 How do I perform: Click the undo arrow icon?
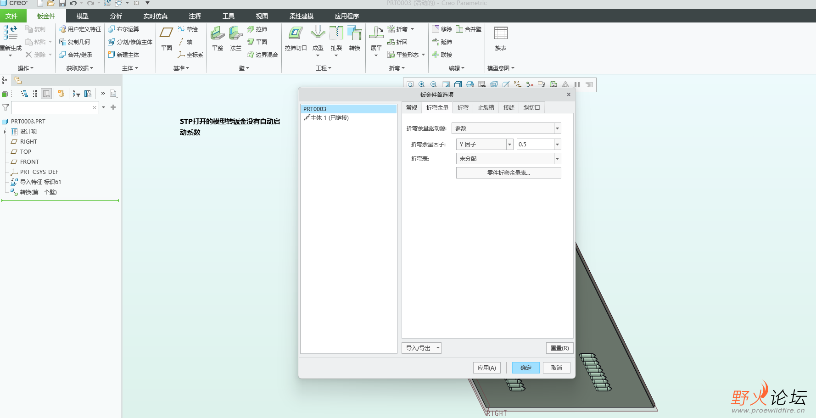[73, 3]
